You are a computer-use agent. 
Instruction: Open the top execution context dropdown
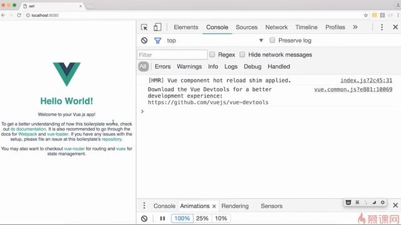[215, 40]
